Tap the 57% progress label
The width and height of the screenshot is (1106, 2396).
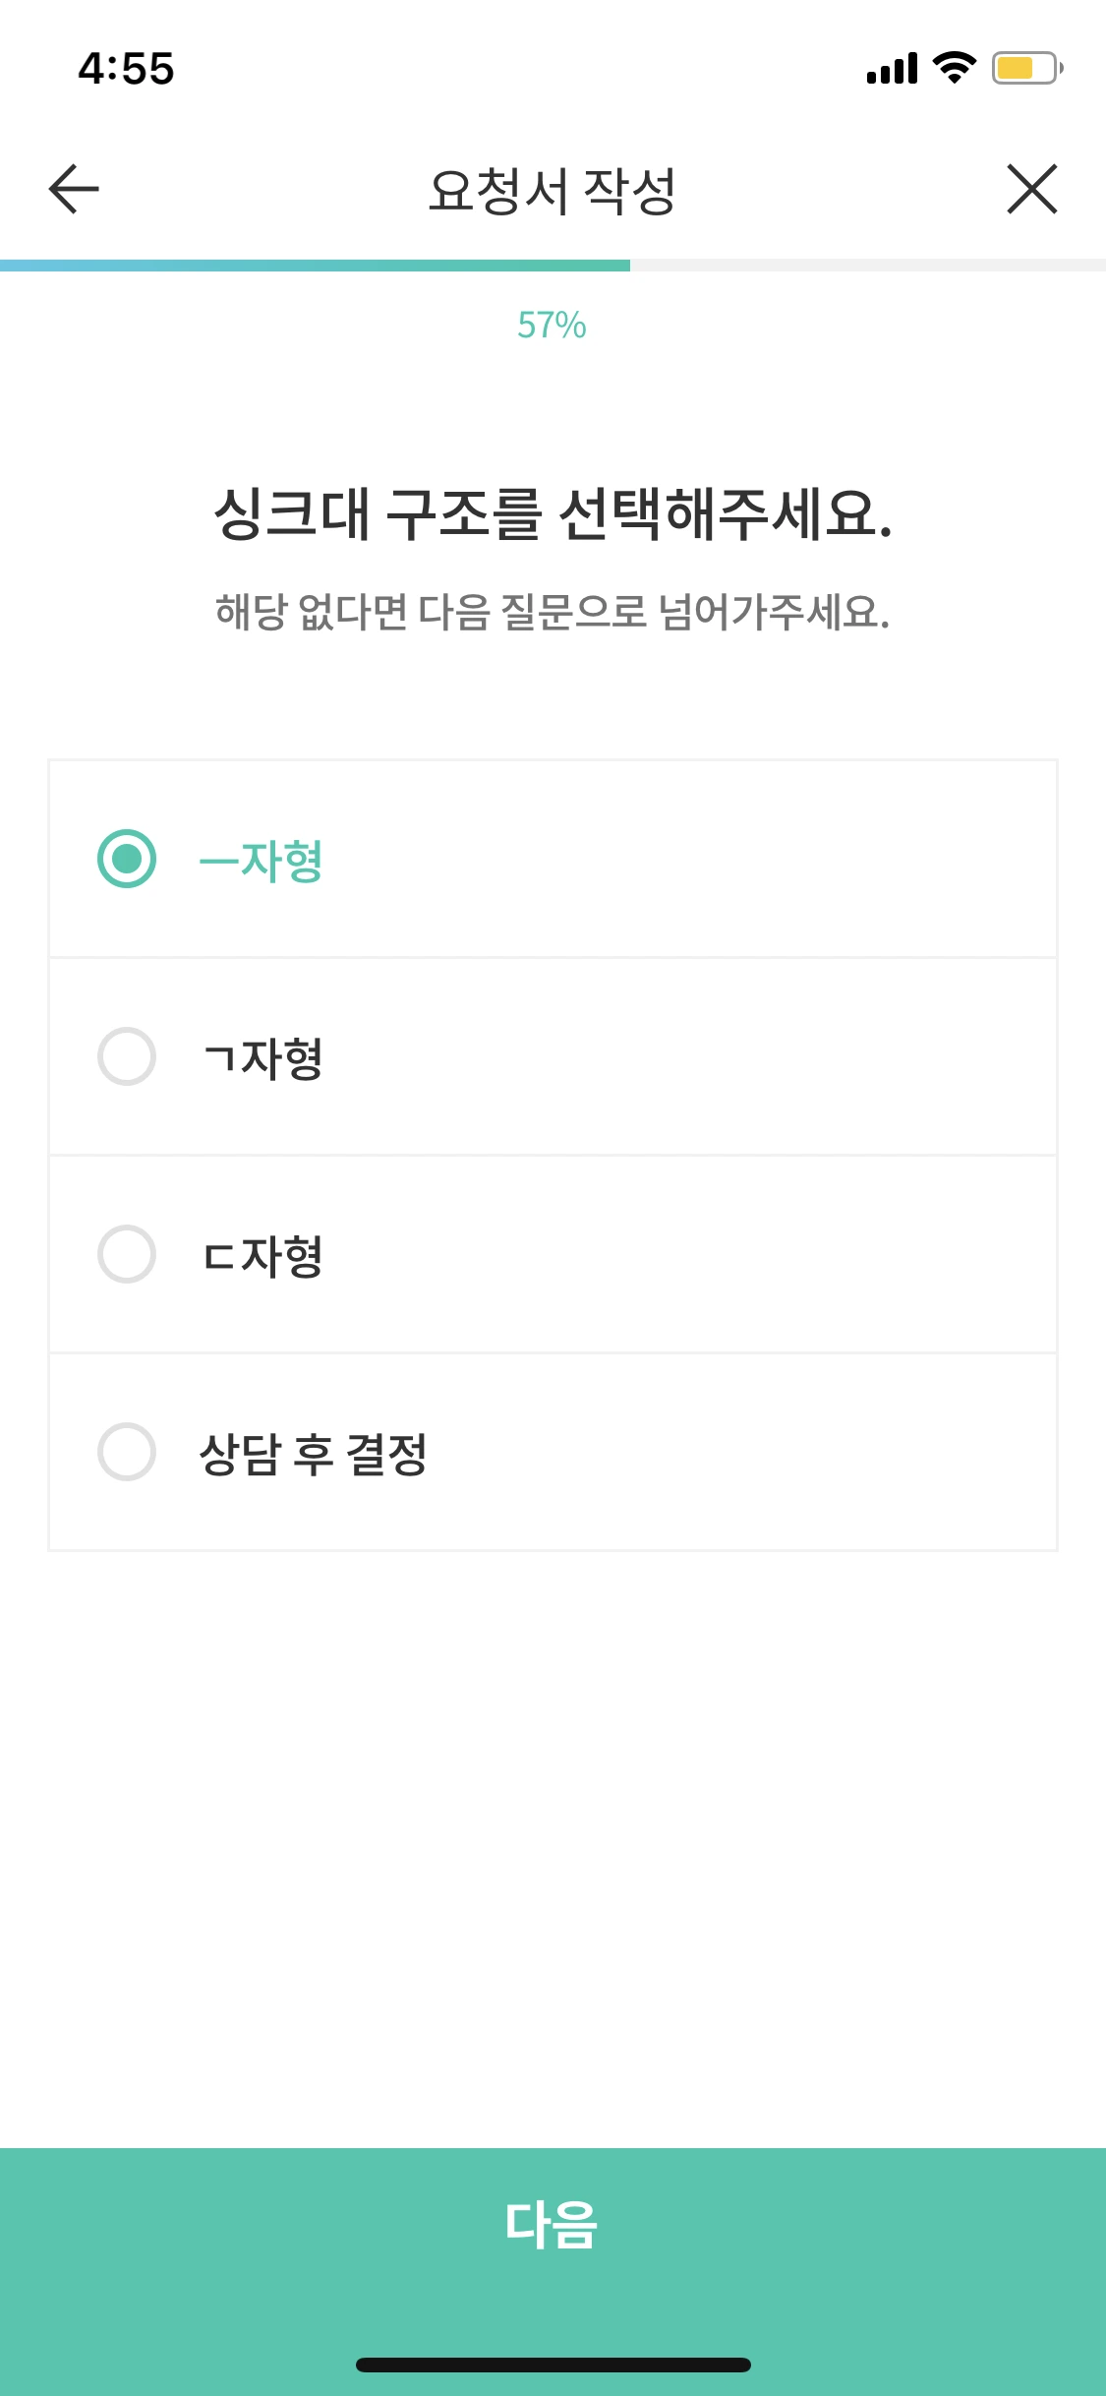[x=553, y=325]
